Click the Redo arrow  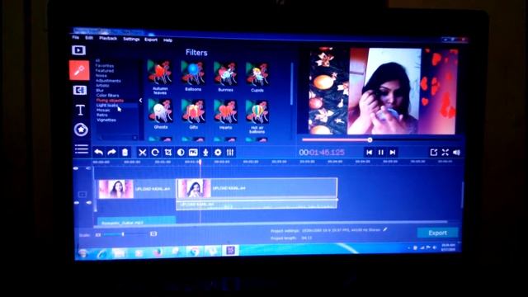point(111,152)
